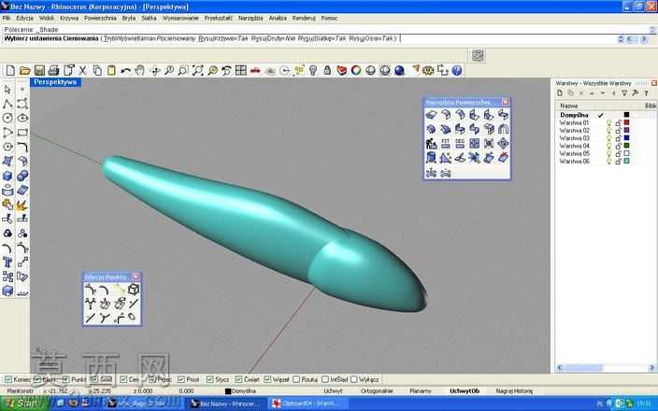
Task: Click the Undo arrow icon
Action: point(125,70)
